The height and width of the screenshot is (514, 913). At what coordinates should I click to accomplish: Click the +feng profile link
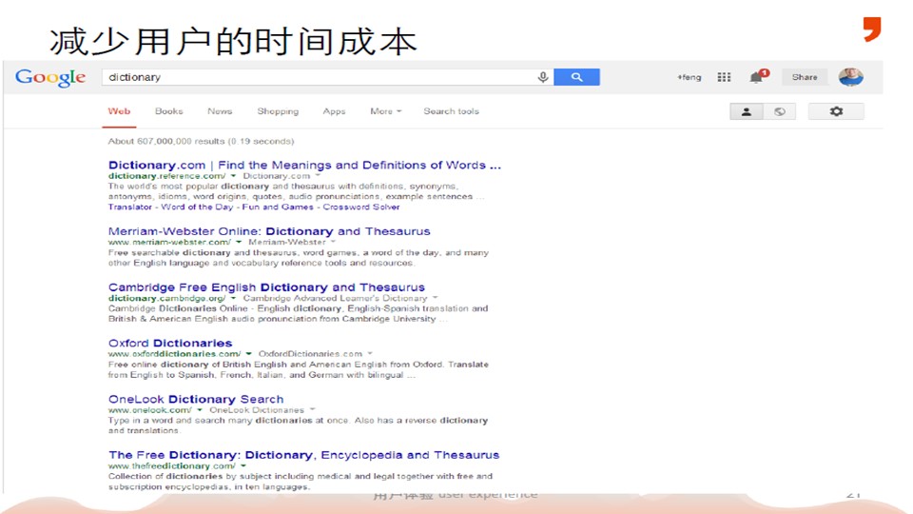(689, 77)
